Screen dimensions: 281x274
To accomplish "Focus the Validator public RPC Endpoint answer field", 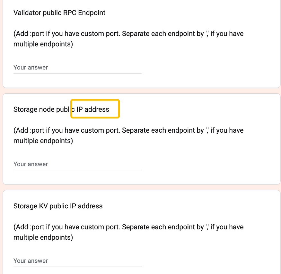I will point(77,68).
